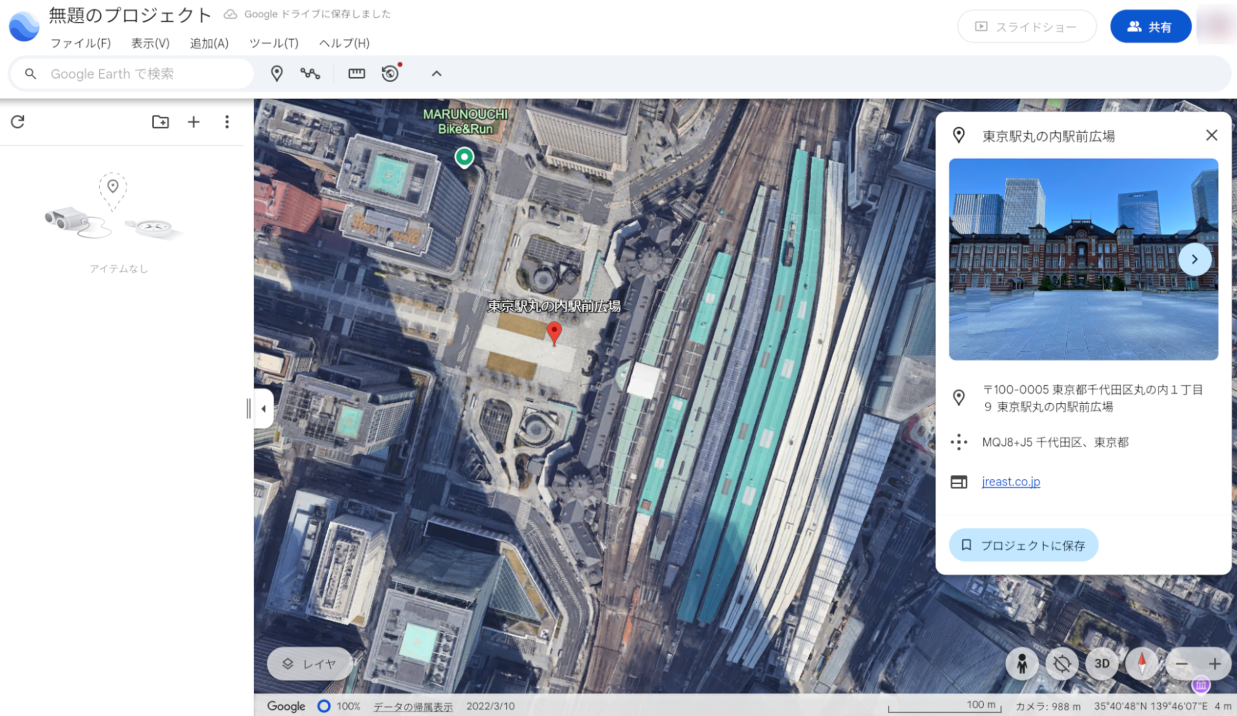
Task: Click the plus code MQJ8+J5 千代田区
Action: (1055, 442)
